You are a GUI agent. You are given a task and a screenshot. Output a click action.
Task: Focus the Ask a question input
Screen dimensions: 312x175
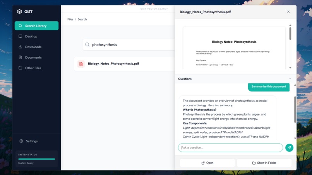tap(230, 148)
